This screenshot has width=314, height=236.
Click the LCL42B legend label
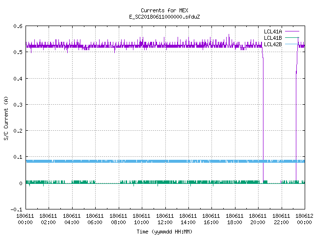[x=273, y=44]
